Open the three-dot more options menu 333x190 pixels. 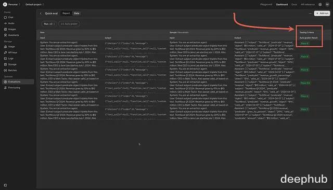click(310, 13)
